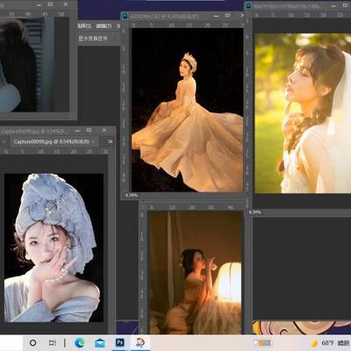Screen dimensions: 351x351
Task: Click the sunlit veil portrait canvas
Action: tap(303, 113)
